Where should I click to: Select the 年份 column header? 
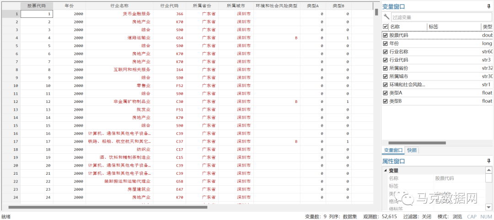point(70,6)
